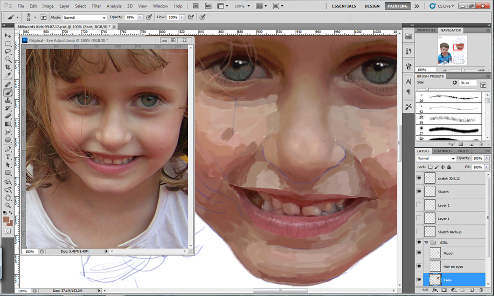Click the foreground color swatch
This screenshot has width=494, height=296.
pos(6,220)
